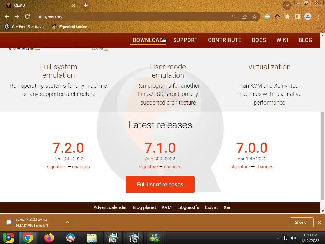Screen dimensions: 325x244
Task: Open the Chrome profile avatar
Action: tap(308, 17)
